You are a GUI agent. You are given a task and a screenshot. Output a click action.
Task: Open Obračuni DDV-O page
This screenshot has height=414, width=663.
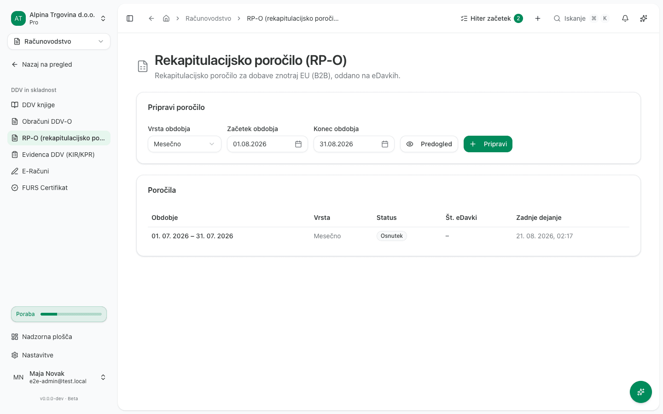[x=59, y=121]
